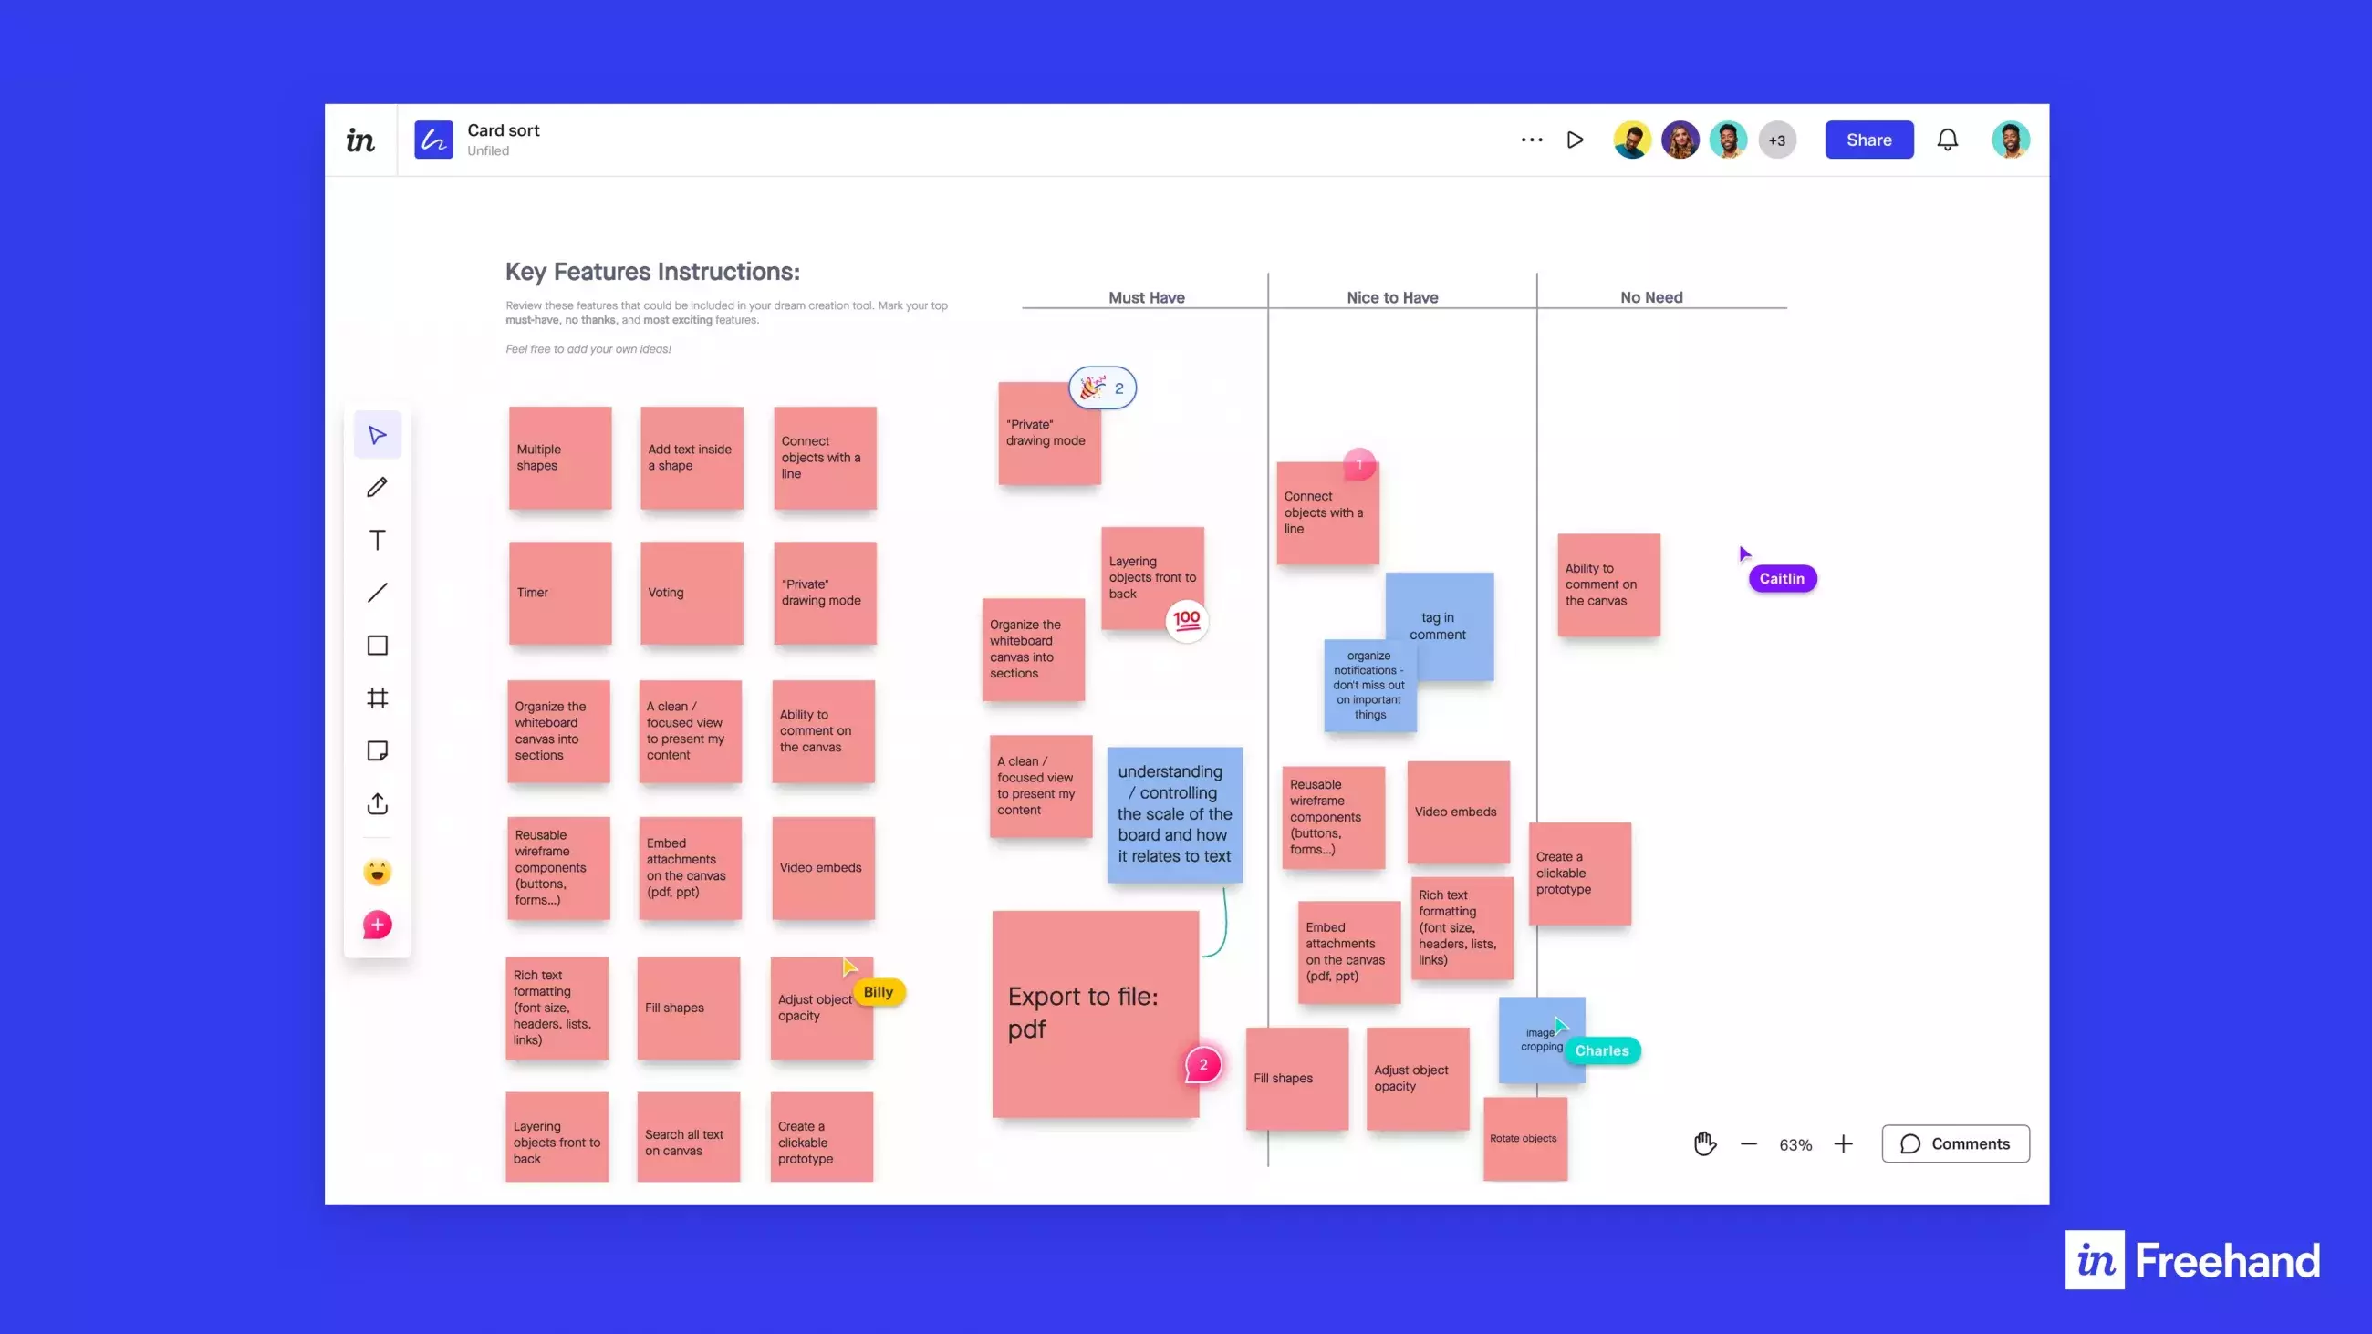Zoom in using the plus control

pos(1844,1143)
